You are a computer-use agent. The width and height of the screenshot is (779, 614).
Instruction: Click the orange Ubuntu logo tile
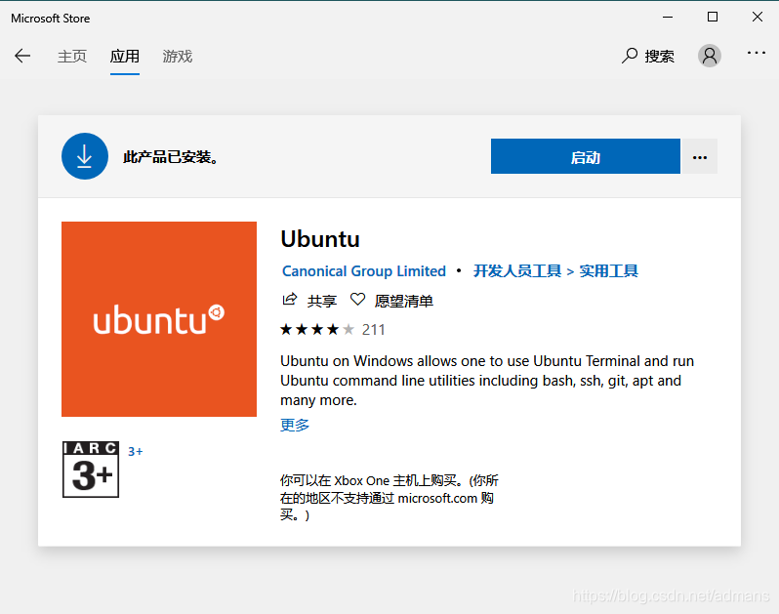pos(159,319)
